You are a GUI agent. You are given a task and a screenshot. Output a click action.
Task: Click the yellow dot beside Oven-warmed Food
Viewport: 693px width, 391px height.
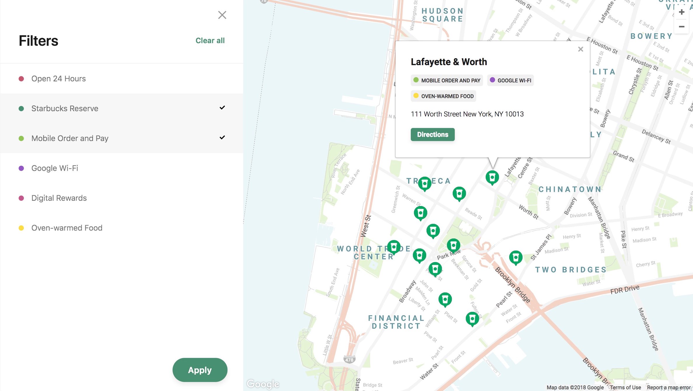click(x=21, y=228)
